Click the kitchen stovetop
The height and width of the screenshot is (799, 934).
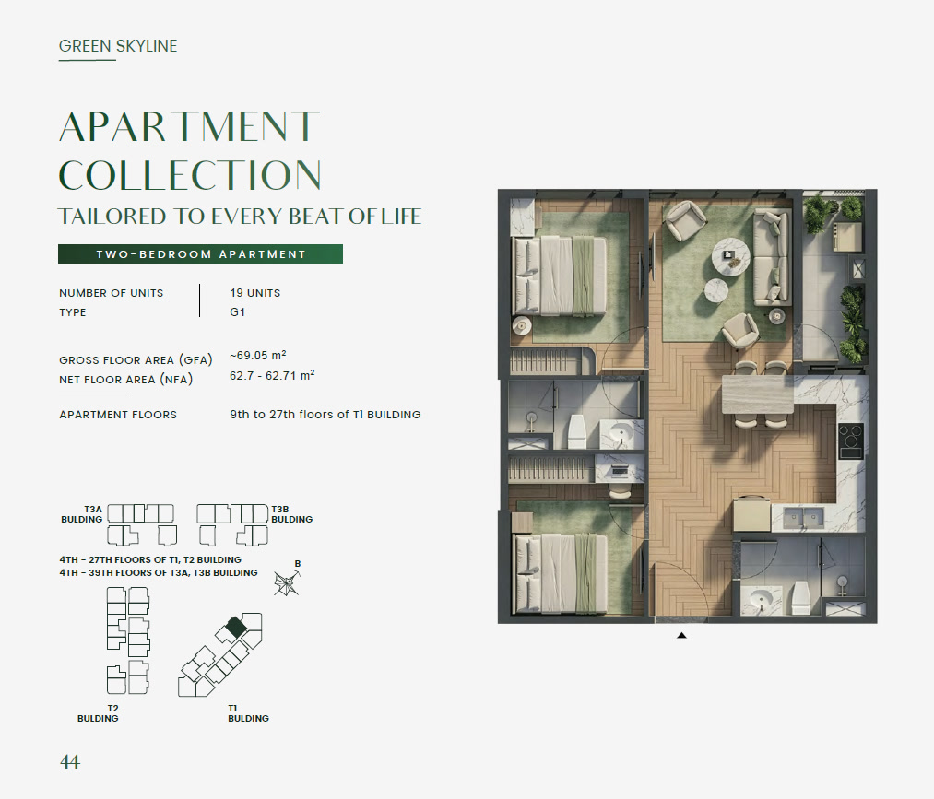851,441
